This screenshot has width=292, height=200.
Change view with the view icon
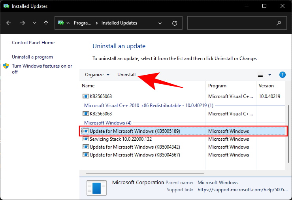point(260,75)
